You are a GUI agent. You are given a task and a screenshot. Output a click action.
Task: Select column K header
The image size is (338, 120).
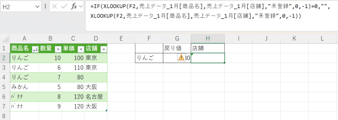click(294, 38)
